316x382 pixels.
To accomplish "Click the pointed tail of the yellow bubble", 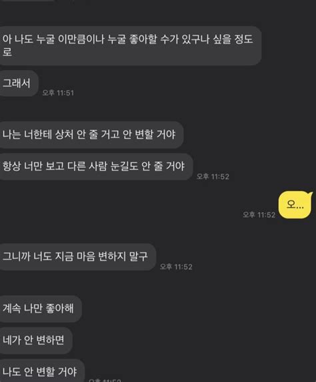I will tap(310, 194).
